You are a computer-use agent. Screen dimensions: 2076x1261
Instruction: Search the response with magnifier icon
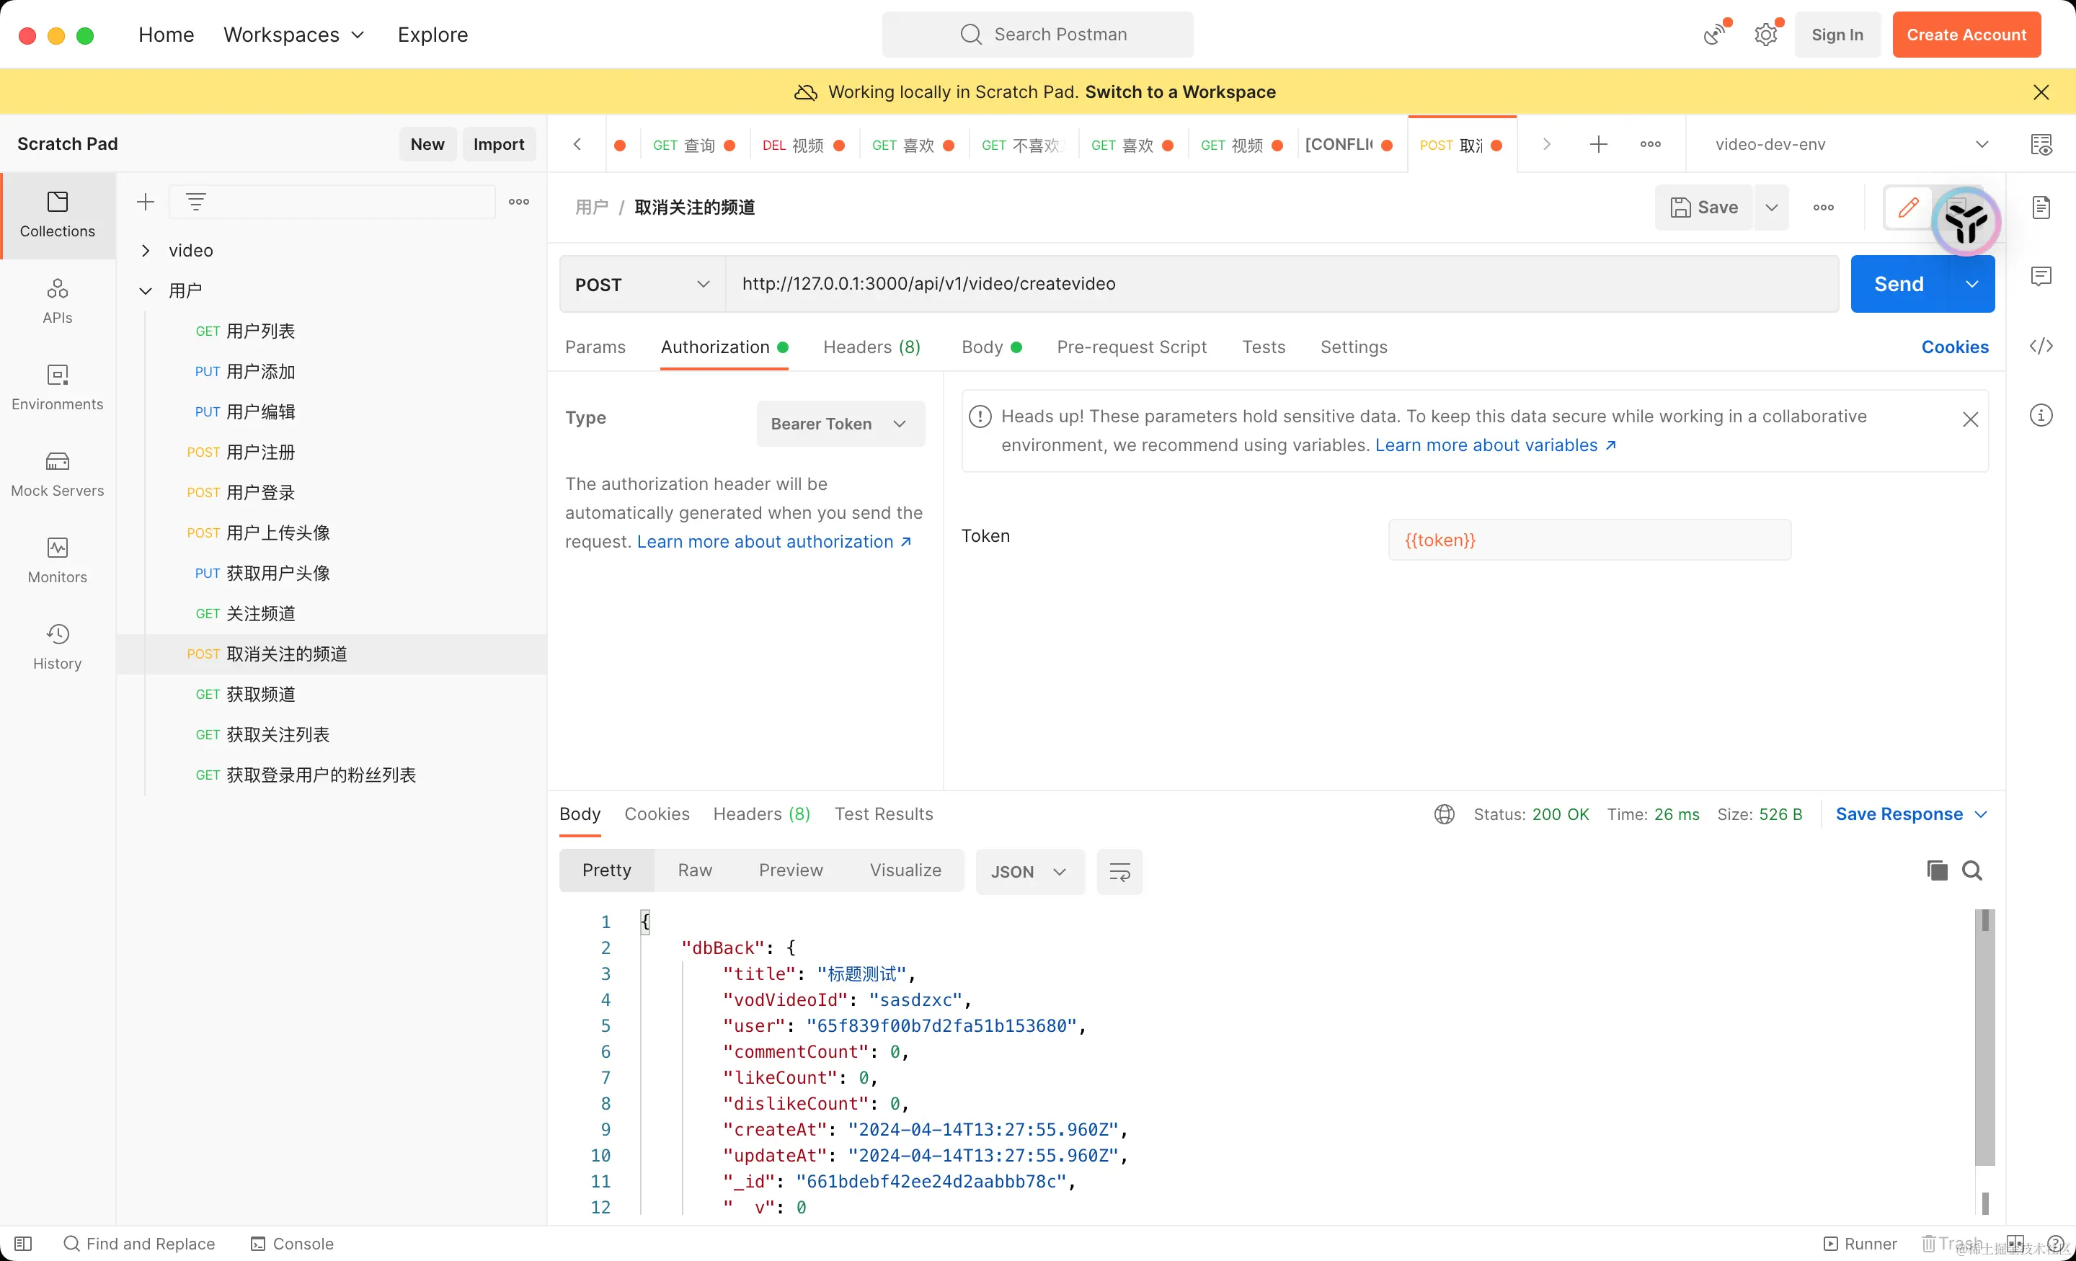[1971, 870]
